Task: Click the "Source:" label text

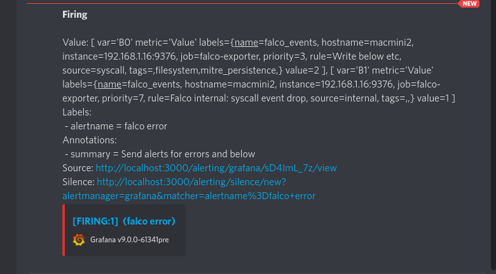Action: pyautogui.click(x=78, y=168)
